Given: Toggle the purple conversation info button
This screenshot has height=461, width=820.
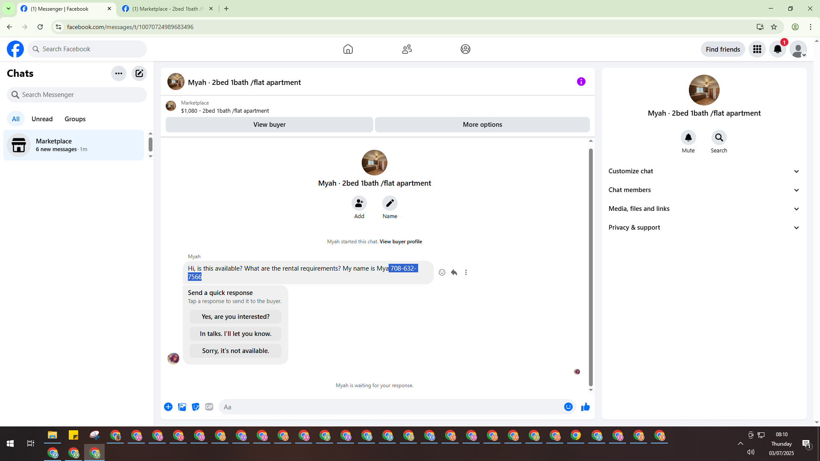Looking at the screenshot, I should [x=581, y=82].
